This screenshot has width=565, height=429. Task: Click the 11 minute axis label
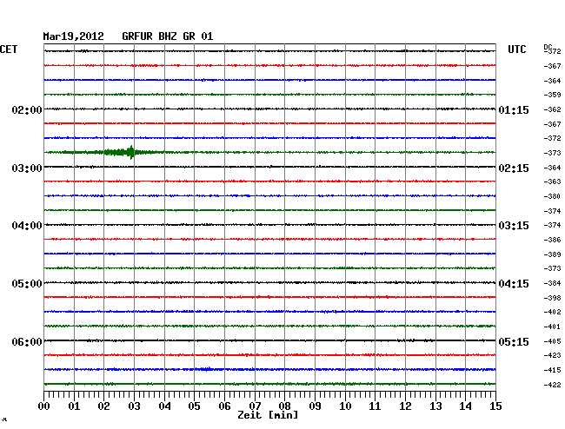(x=375, y=406)
